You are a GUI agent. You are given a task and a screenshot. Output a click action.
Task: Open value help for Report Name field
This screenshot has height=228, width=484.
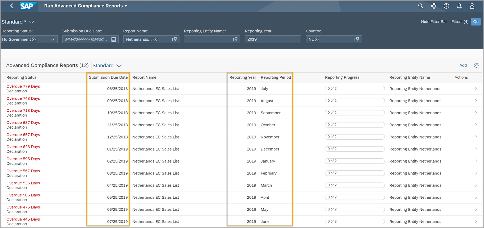(x=174, y=39)
